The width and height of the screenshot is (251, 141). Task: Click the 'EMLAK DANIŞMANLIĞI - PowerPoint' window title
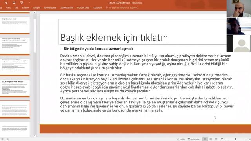[125, 3]
